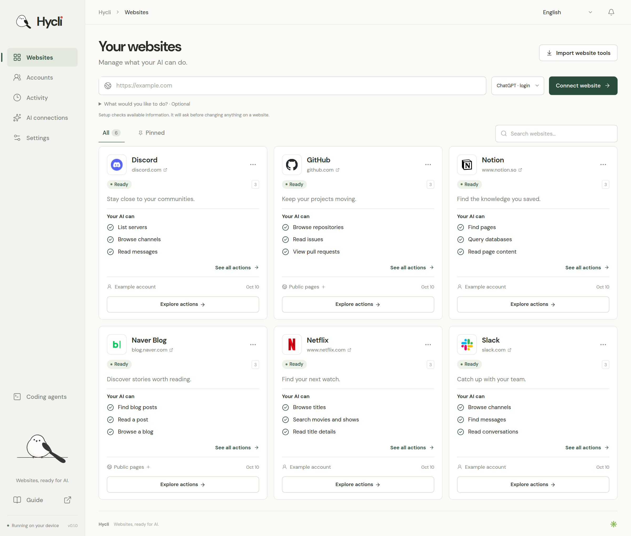Click the green asterisk footer icon
The width and height of the screenshot is (631, 536).
pos(613,524)
